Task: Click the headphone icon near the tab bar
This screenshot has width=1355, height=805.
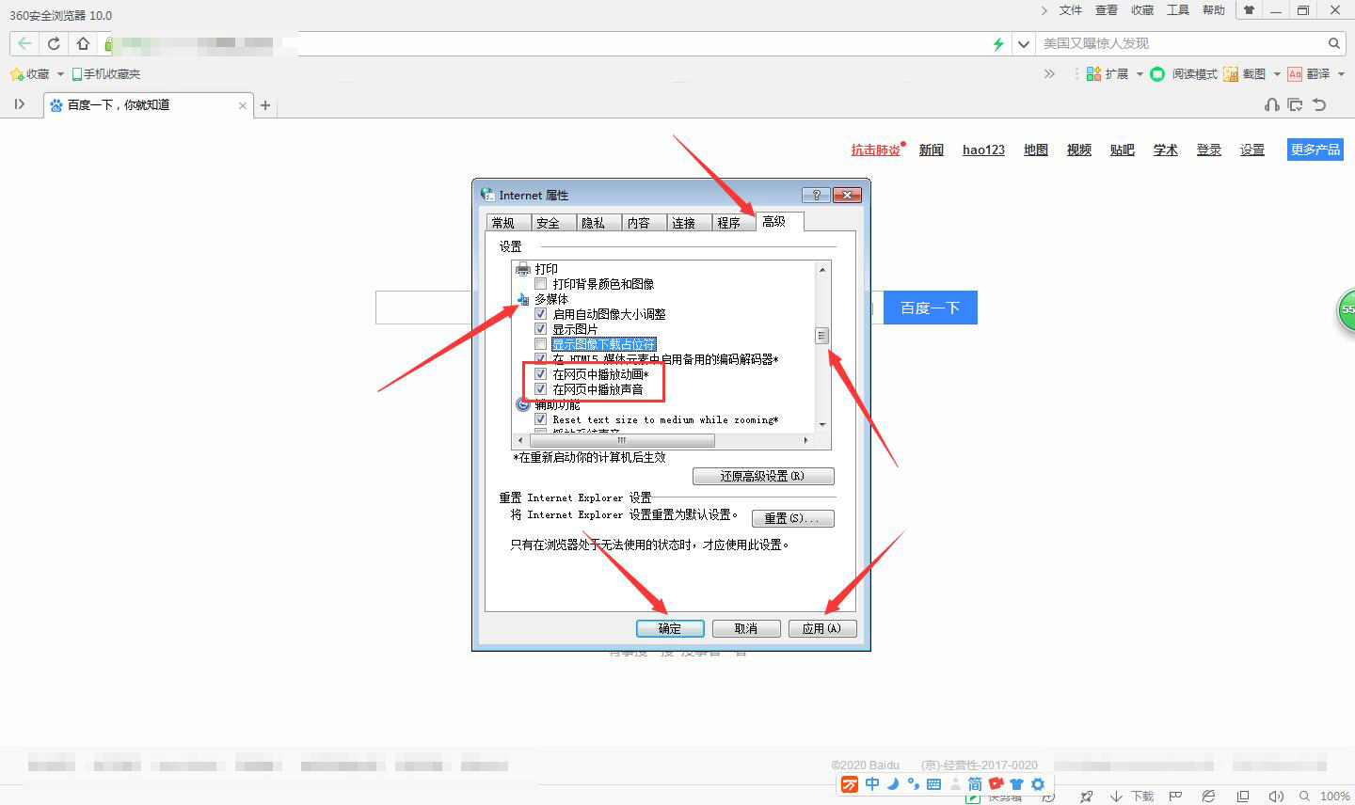Action: coord(1272,104)
